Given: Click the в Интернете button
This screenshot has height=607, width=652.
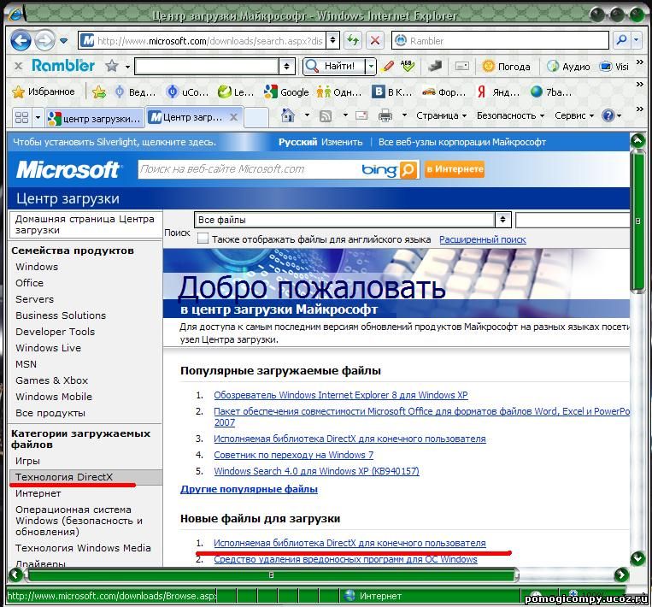Looking at the screenshot, I should [x=455, y=169].
